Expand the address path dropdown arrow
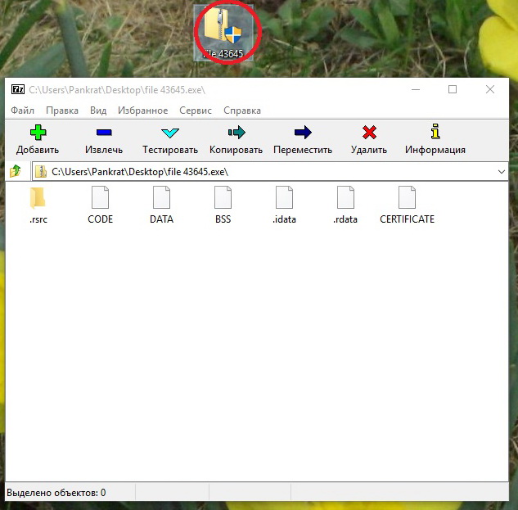Screen dimensions: 518x510 click(502, 172)
